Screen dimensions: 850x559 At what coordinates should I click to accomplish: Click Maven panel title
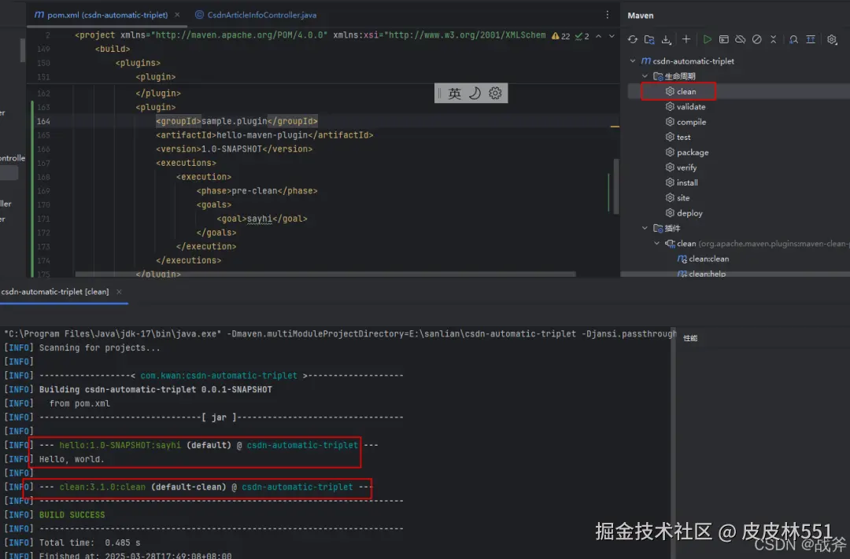(640, 16)
